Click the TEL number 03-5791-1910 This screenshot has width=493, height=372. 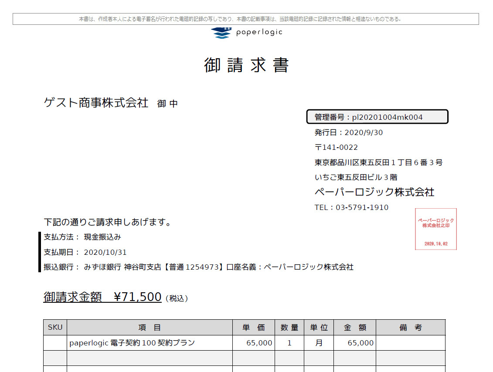[361, 207]
